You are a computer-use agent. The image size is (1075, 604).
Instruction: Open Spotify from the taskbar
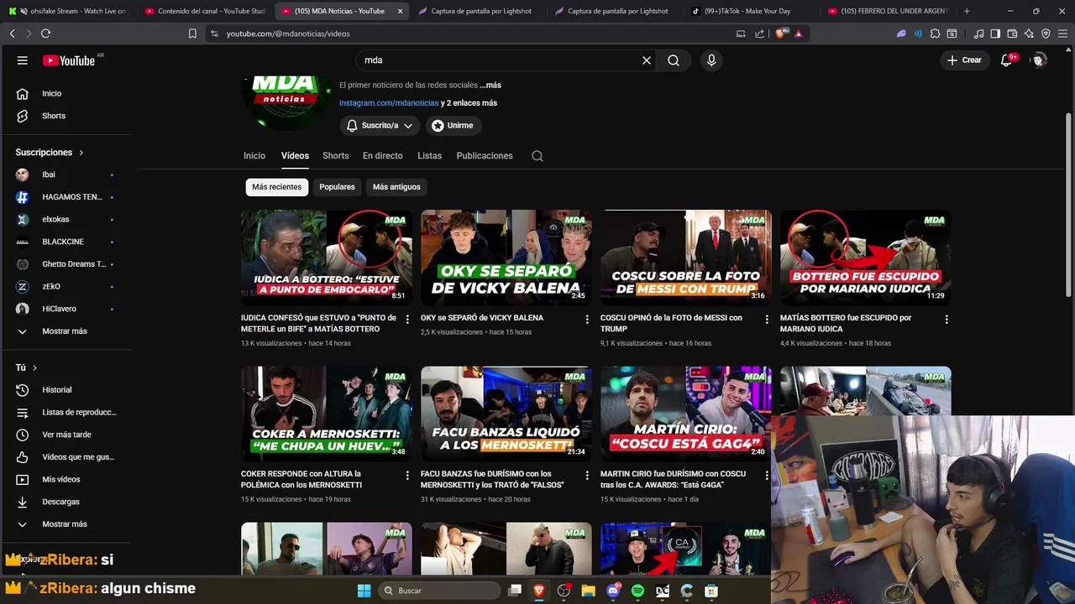click(x=637, y=591)
